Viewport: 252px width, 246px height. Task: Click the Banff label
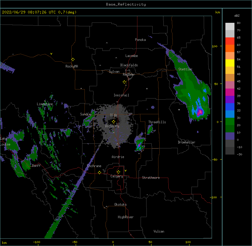point(36,166)
